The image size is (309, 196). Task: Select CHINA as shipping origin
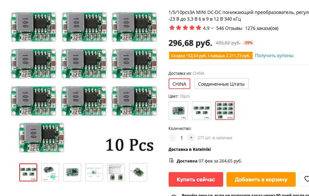(x=179, y=84)
